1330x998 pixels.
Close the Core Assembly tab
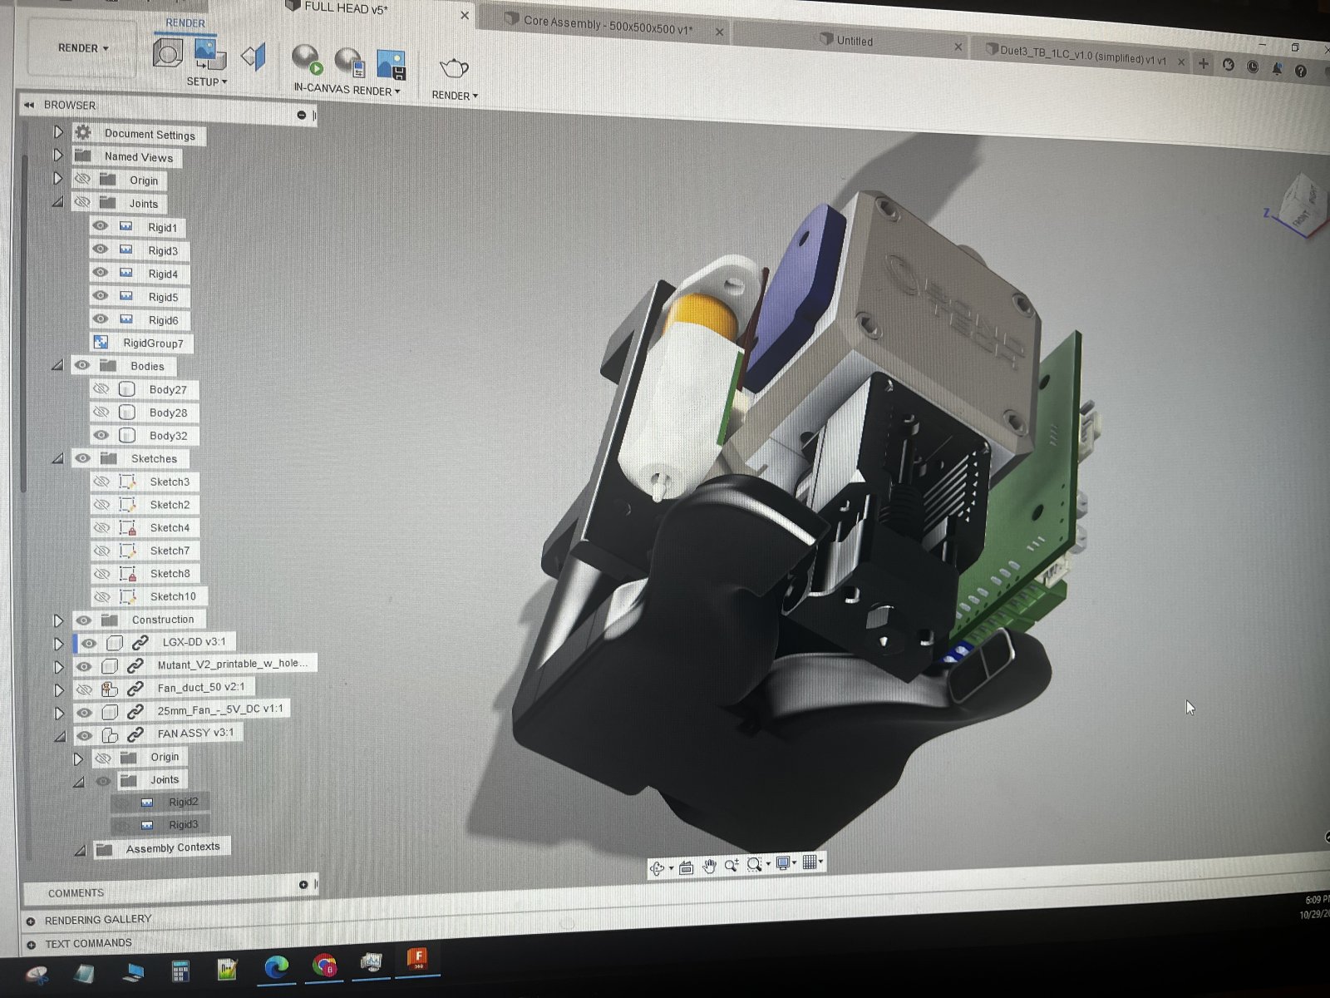(x=719, y=32)
